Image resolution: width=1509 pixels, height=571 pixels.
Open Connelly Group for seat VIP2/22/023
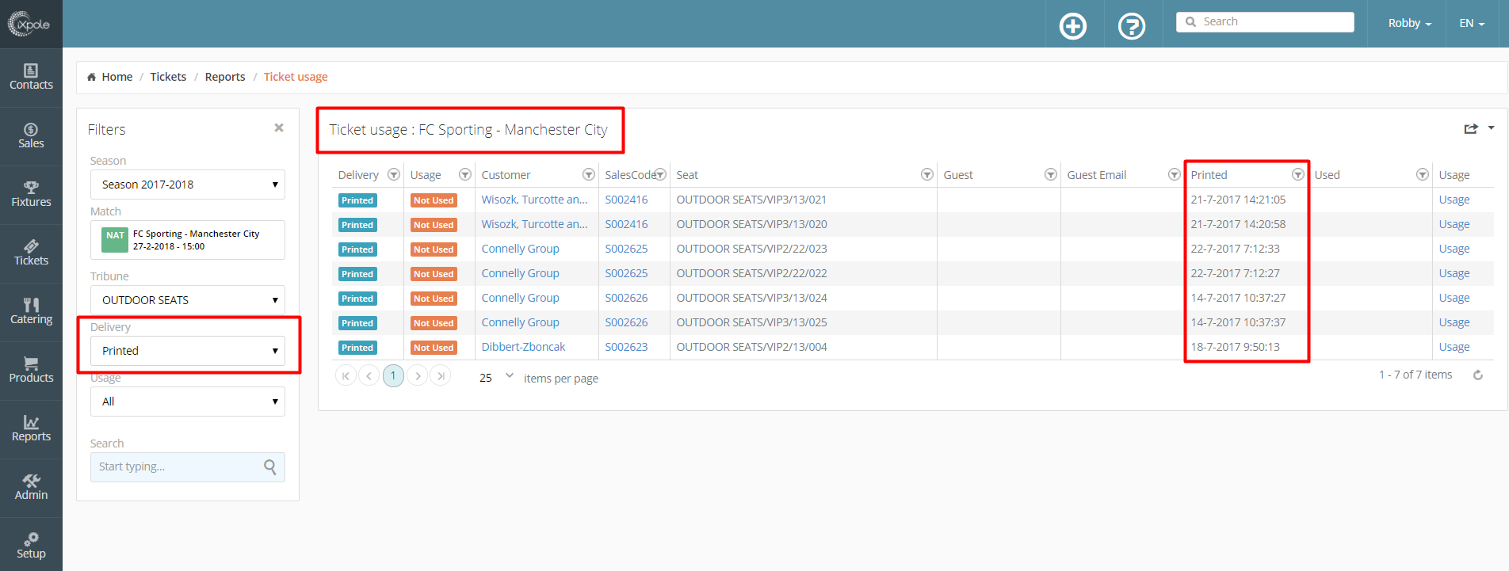[x=520, y=249]
